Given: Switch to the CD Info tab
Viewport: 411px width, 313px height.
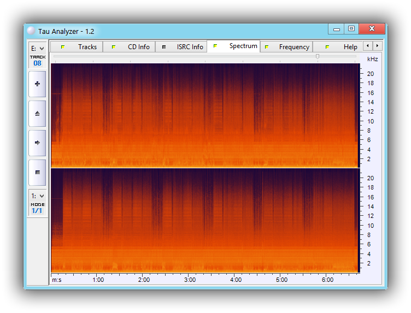Looking at the screenshot, I should pos(129,47).
